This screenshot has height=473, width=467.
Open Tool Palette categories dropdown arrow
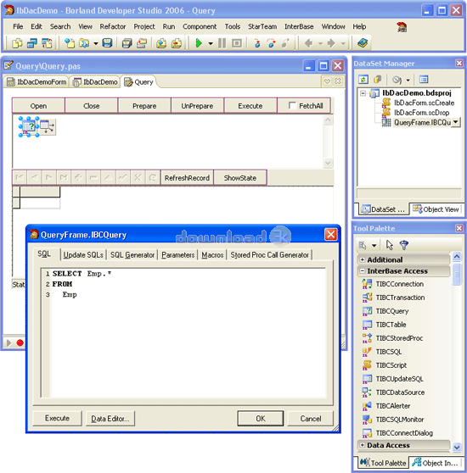[x=374, y=245]
